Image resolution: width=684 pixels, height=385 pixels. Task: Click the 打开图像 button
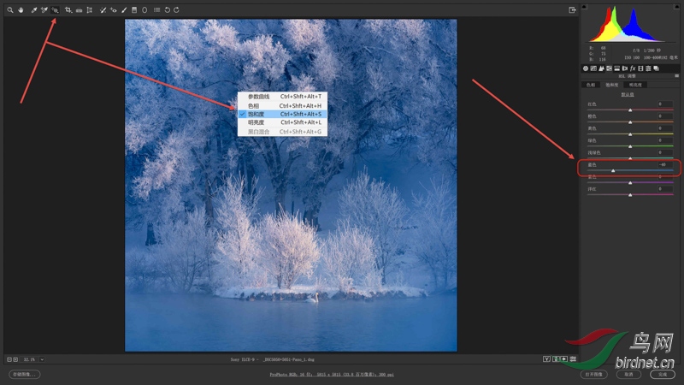click(x=596, y=374)
